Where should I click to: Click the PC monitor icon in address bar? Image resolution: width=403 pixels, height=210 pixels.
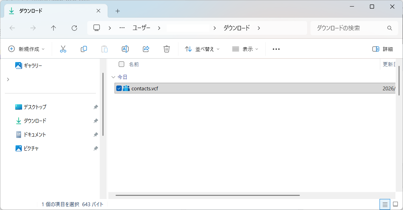click(x=97, y=28)
